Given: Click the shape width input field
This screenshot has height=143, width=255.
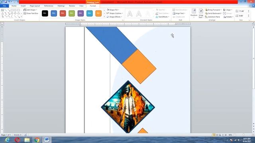Looking at the screenshot, I should 243,16.
